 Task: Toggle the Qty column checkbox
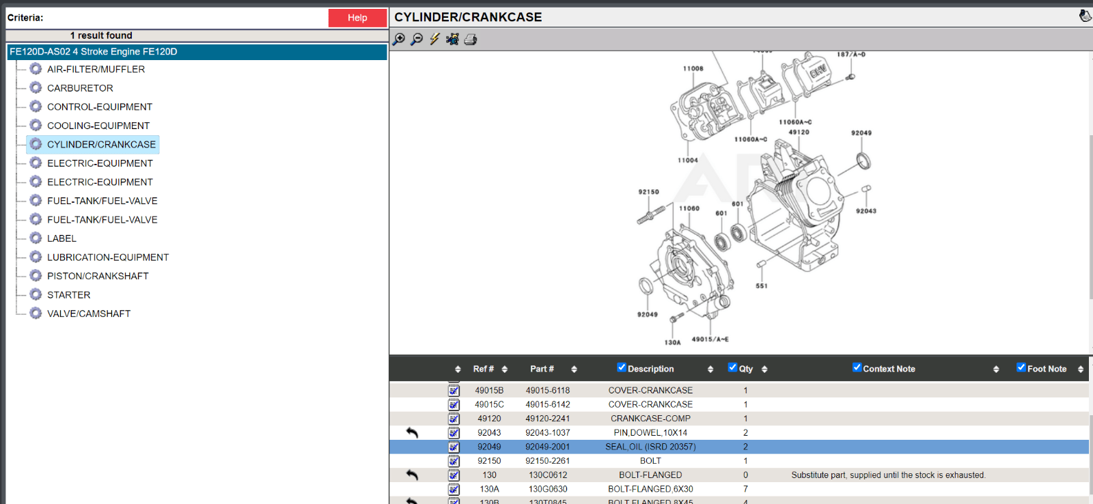(x=732, y=367)
